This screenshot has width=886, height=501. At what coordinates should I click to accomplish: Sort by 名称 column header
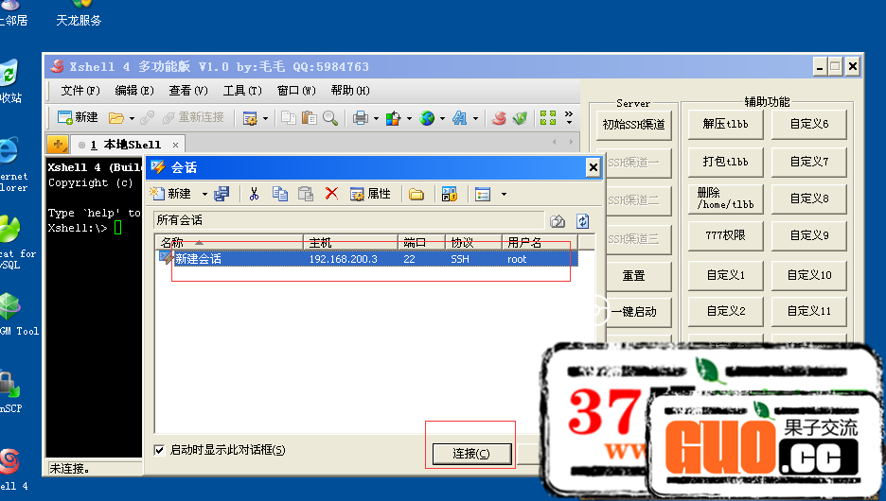[229, 243]
